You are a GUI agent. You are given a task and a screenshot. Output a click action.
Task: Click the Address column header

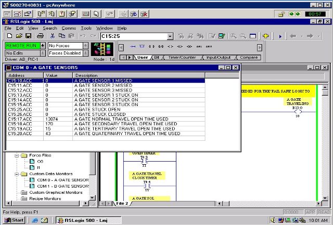coord(25,75)
